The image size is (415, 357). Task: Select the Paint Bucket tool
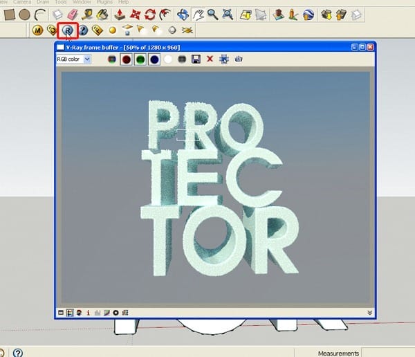point(102,15)
